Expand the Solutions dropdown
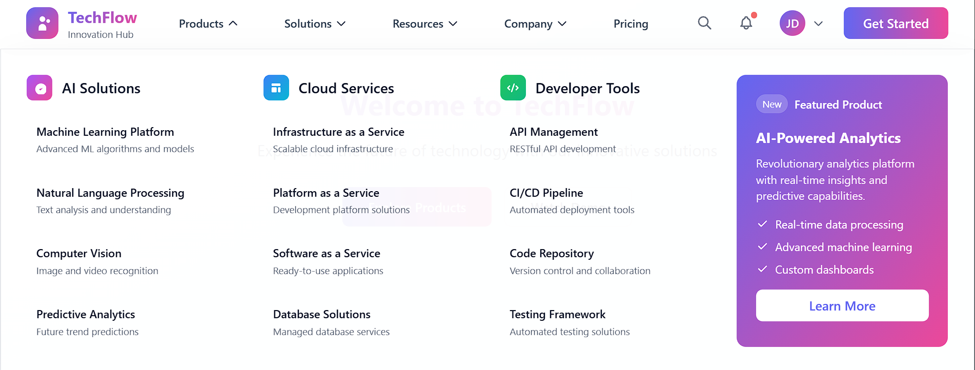975x370 pixels. (315, 24)
